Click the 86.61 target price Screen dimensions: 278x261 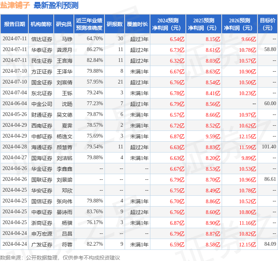pos(270,179)
